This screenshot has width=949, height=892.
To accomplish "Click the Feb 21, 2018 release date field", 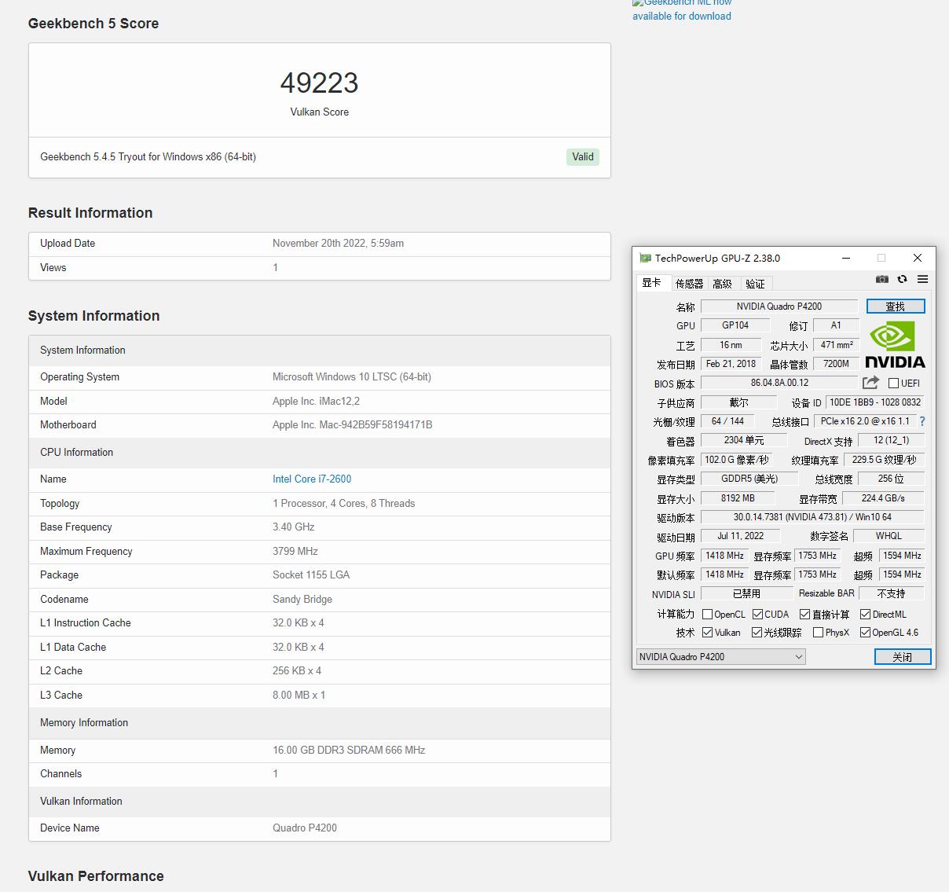I will 731,364.
